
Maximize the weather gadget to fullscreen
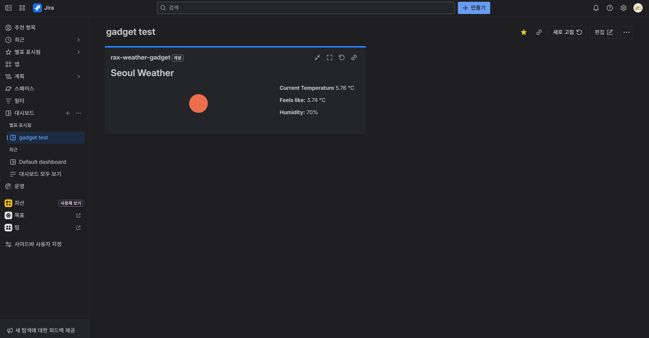point(329,57)
